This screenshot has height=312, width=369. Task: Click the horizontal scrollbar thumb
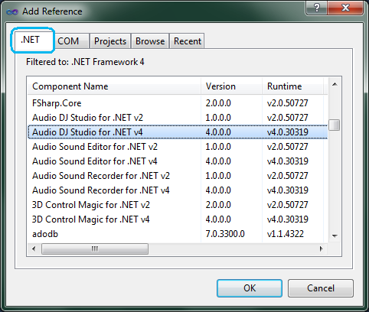[95, 249]
